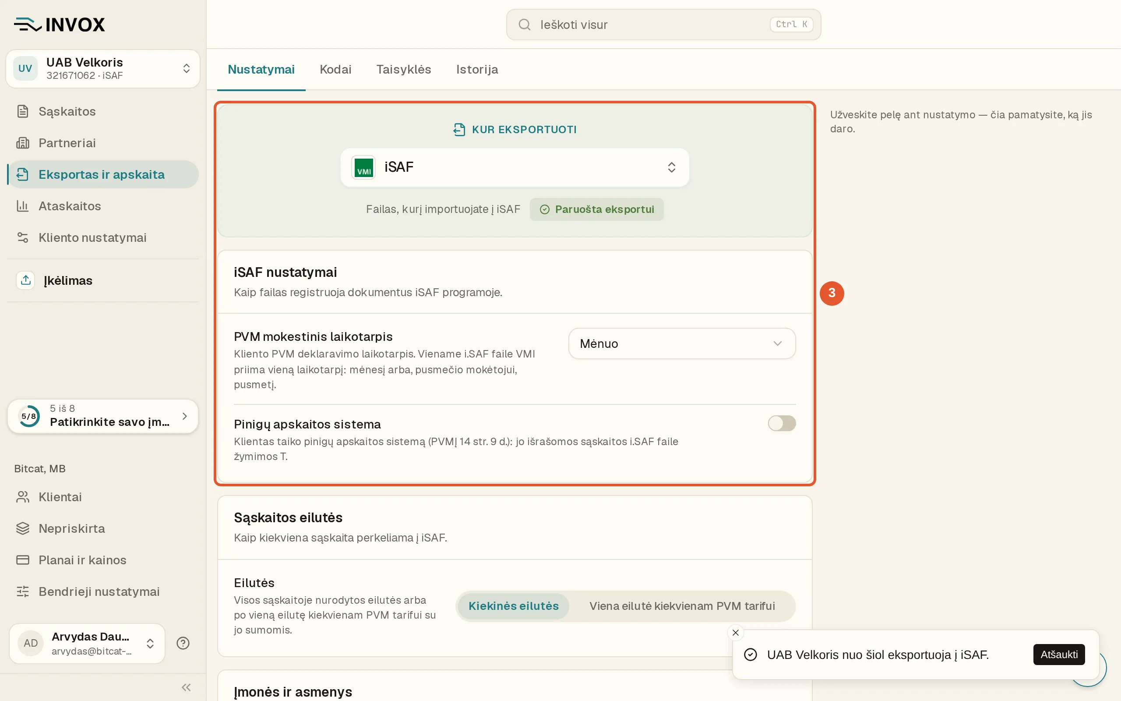This screenshot has height=701, width=1121.
Task: Open the Partneriai page
Action: click(103, 143)
